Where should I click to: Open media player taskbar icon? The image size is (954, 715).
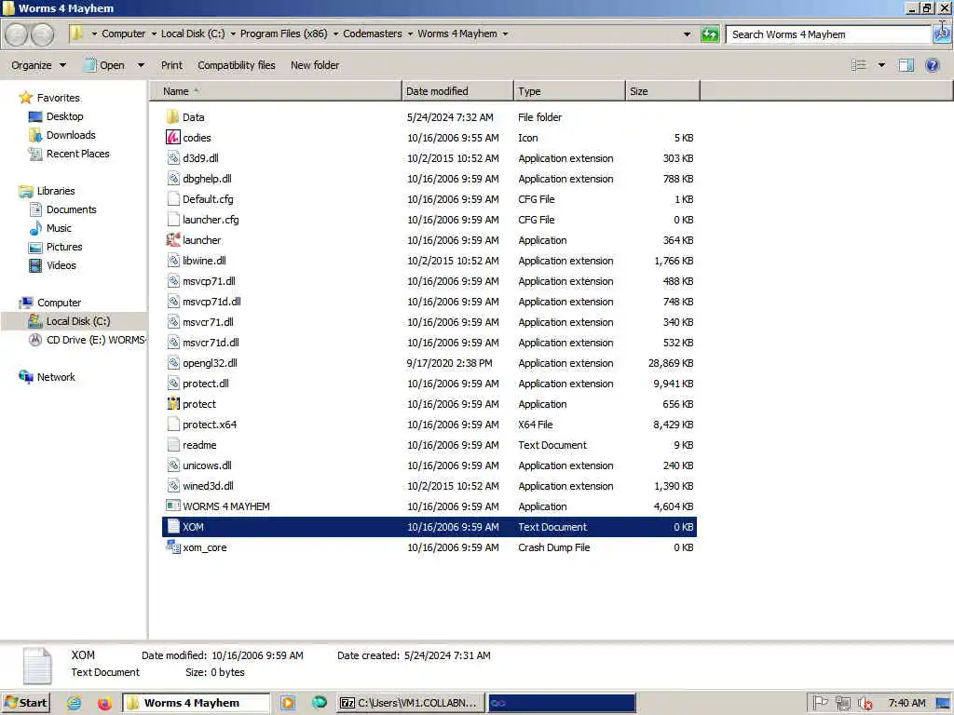(287, 703)
